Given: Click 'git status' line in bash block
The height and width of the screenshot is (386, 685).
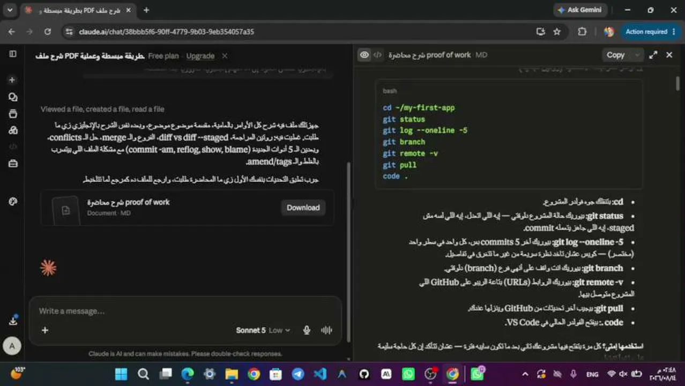Looking at the screenshot, I should point(404,119).
